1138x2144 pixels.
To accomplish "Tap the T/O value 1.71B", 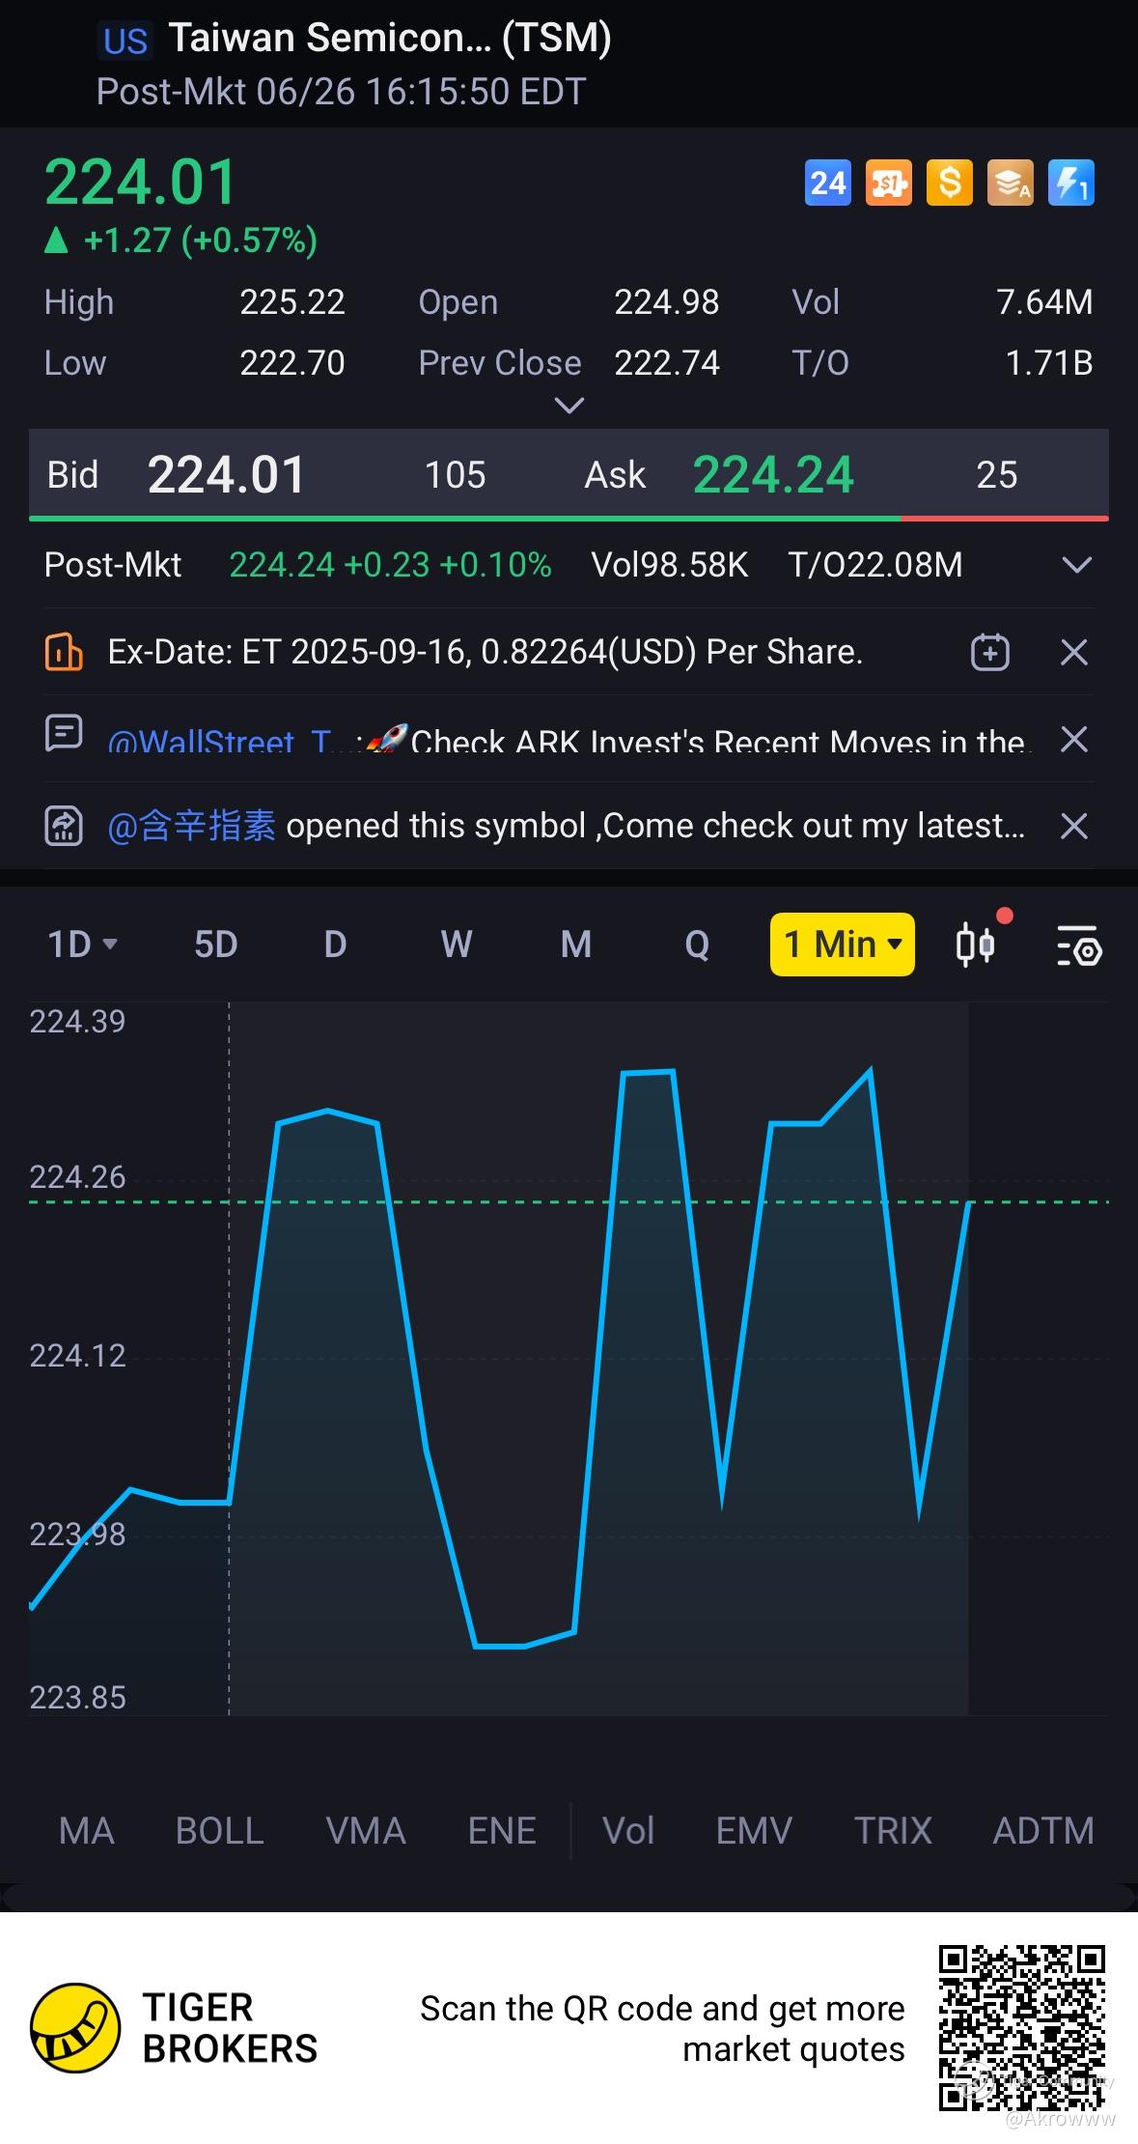I will (1049, 363).
